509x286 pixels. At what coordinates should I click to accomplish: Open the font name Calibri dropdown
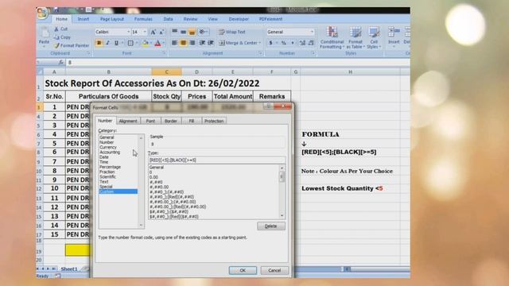pyautogui.click(x=129, y=32)
